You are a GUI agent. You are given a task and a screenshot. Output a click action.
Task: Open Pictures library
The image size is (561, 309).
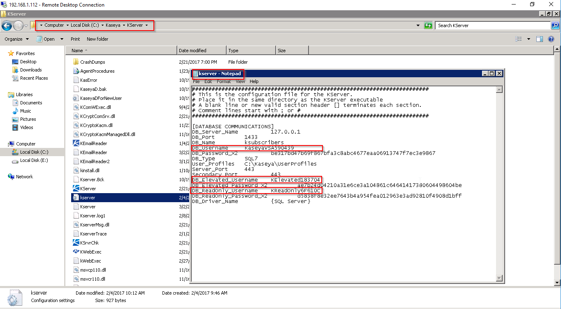tap(28, 119)
